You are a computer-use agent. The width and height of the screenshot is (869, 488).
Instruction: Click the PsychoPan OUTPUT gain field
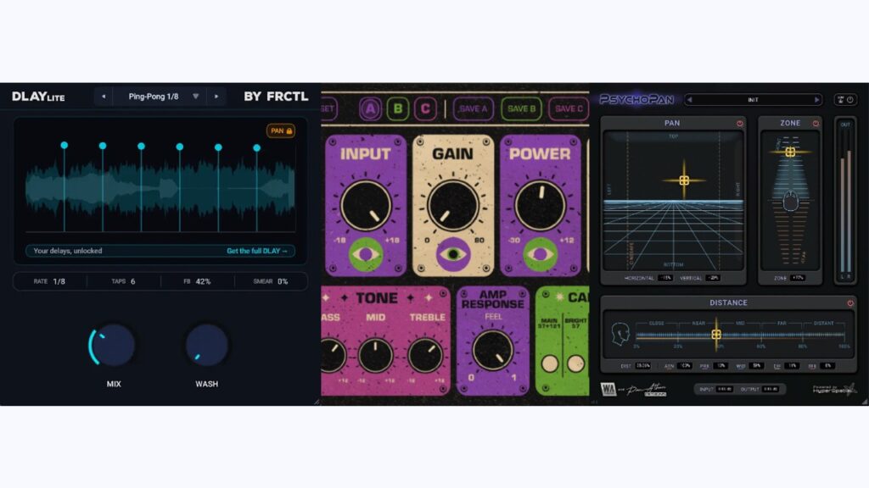coord(771,389)
